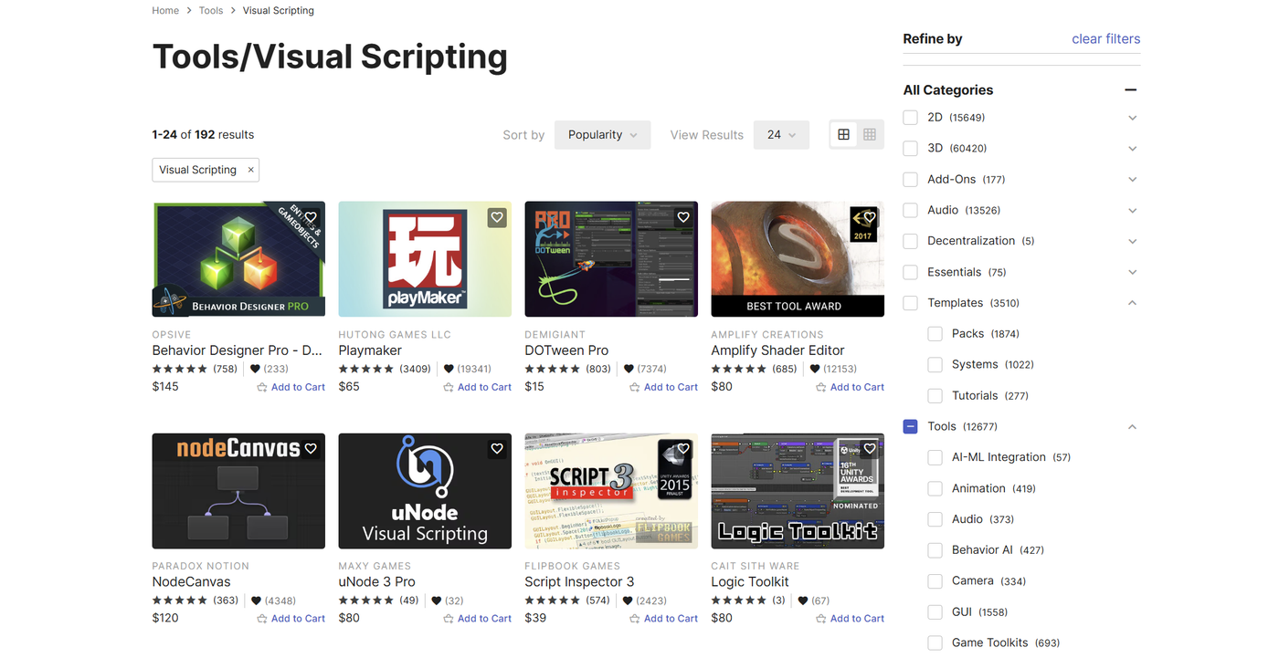Viewport: 1279px width, 658px height.
Task: Open publisher Paradox Notion
Action: tap(200, 567)
